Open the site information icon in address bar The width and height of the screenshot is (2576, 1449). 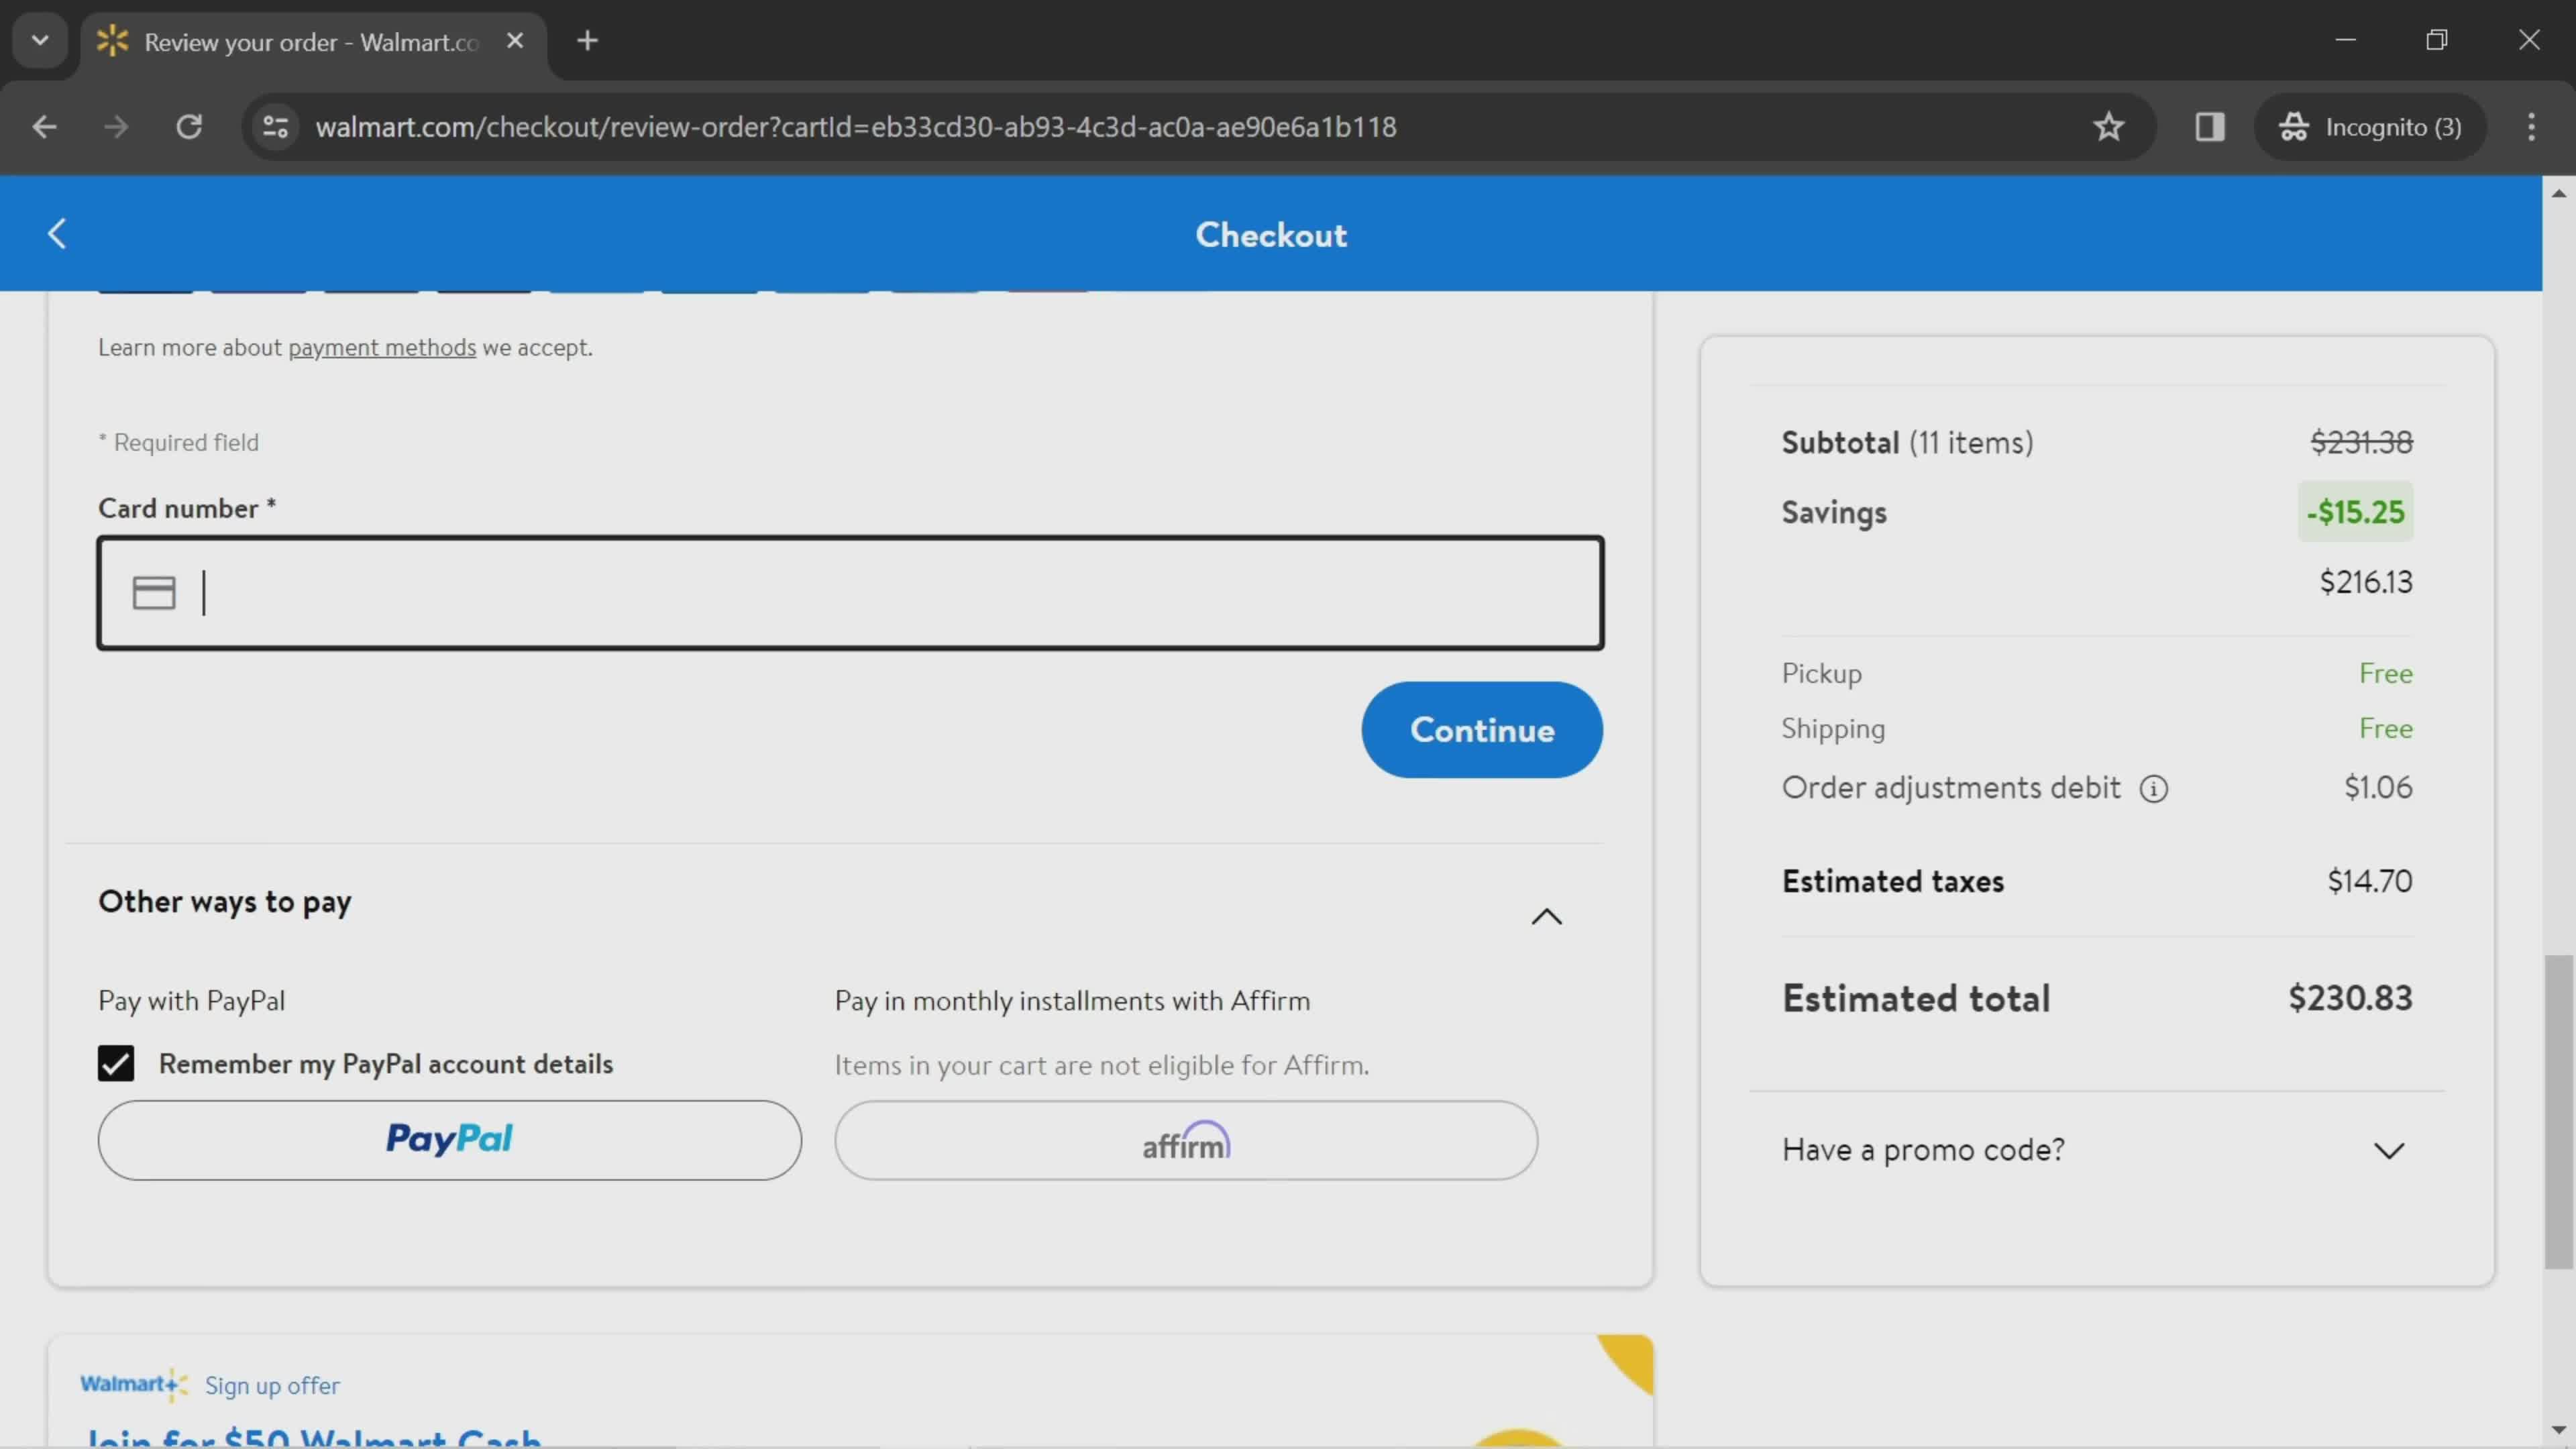(275, 127)
